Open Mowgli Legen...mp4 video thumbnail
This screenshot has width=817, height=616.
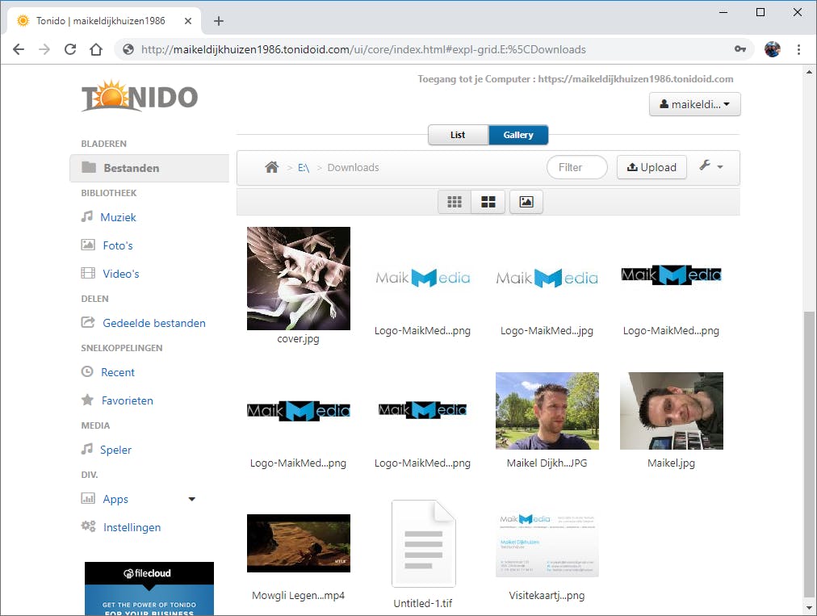(299, 543)
